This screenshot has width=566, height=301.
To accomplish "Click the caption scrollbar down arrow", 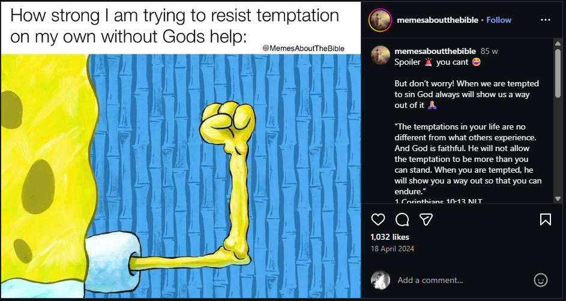I will tap(558, 198).
